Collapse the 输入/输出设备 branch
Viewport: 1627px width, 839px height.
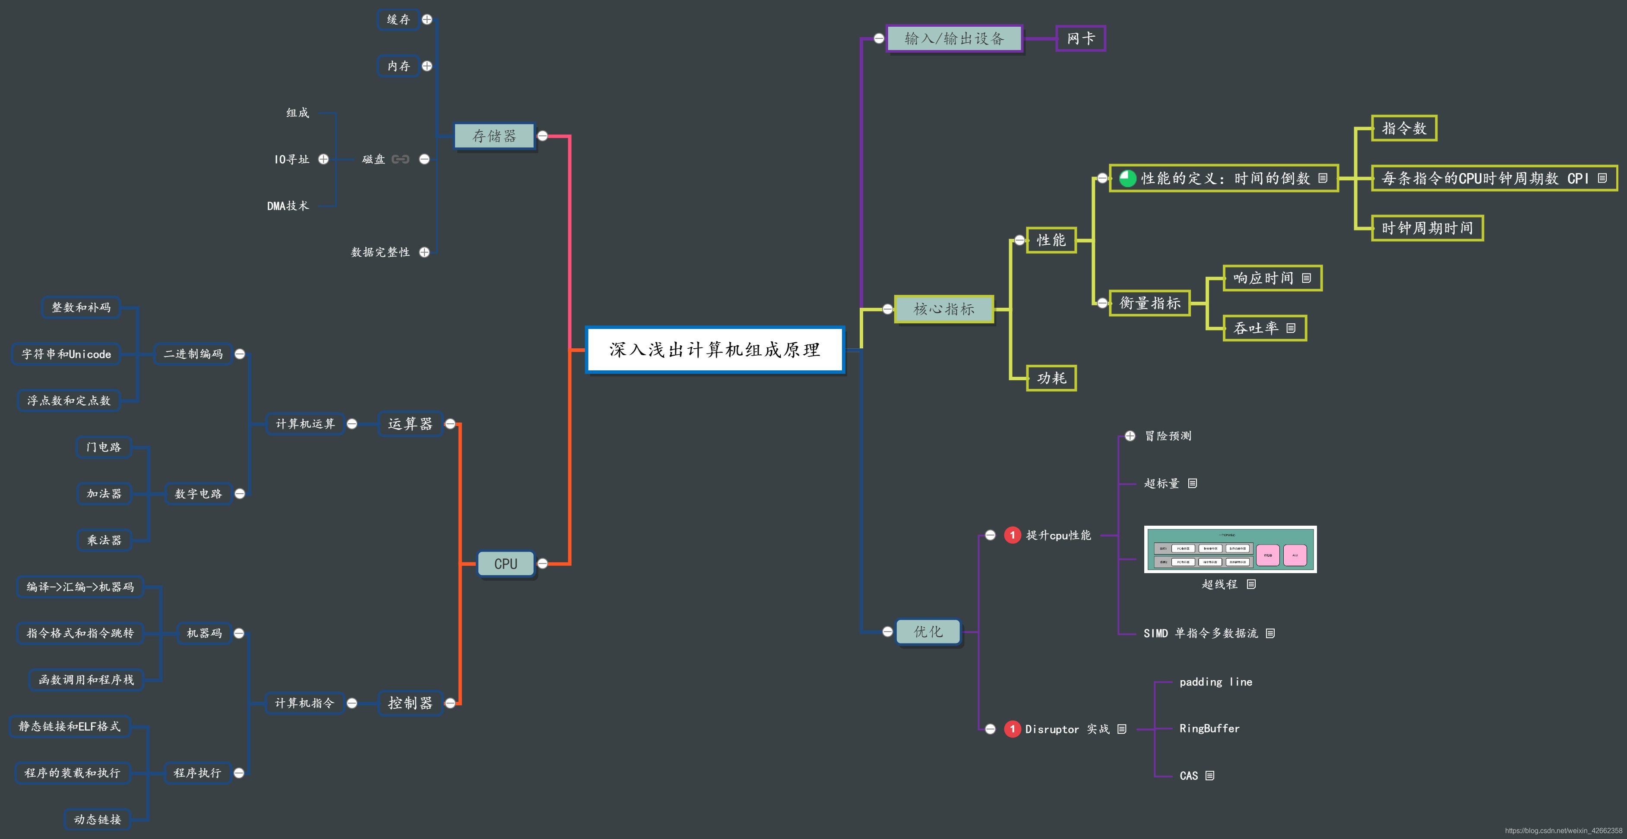coord(879,38)
